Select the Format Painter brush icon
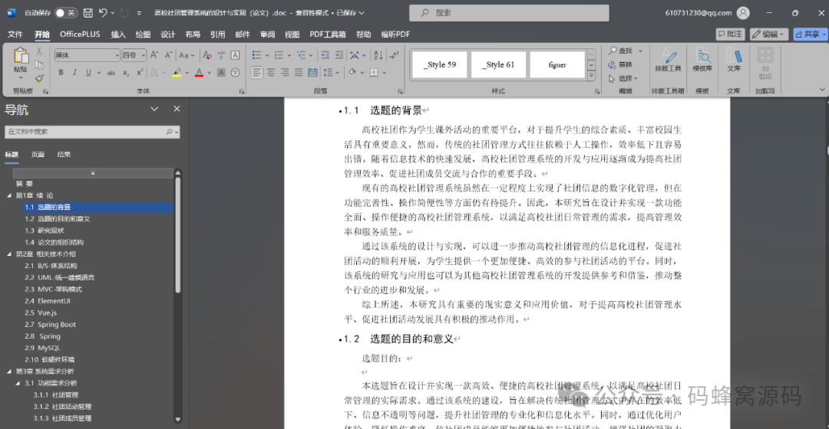 (39, 78)
